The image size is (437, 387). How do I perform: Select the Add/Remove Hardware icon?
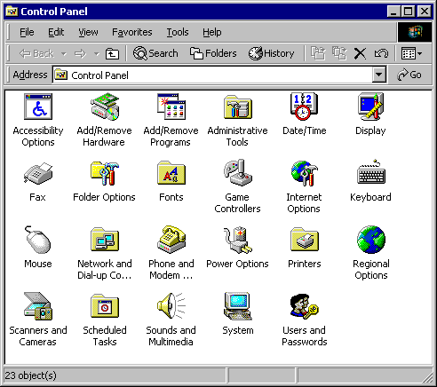coord(105,107)
